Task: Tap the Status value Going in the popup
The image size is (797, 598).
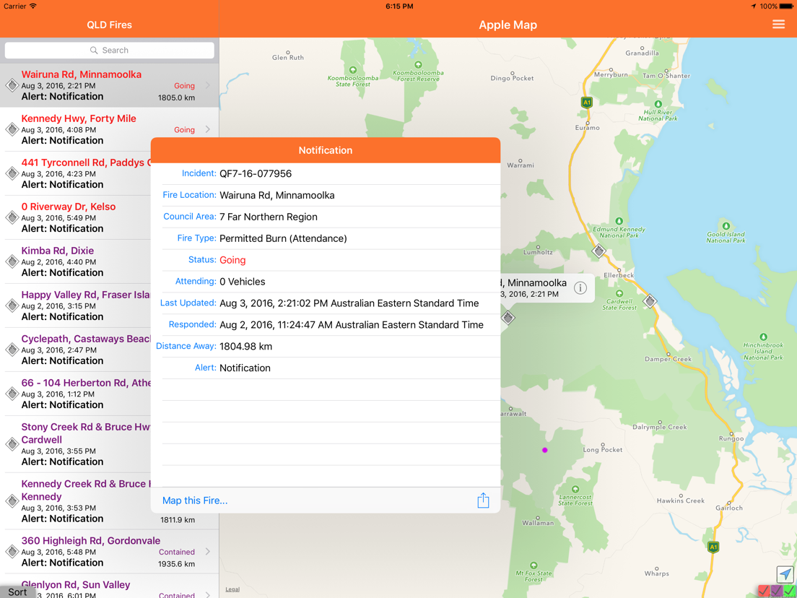Action: [232, 260]
